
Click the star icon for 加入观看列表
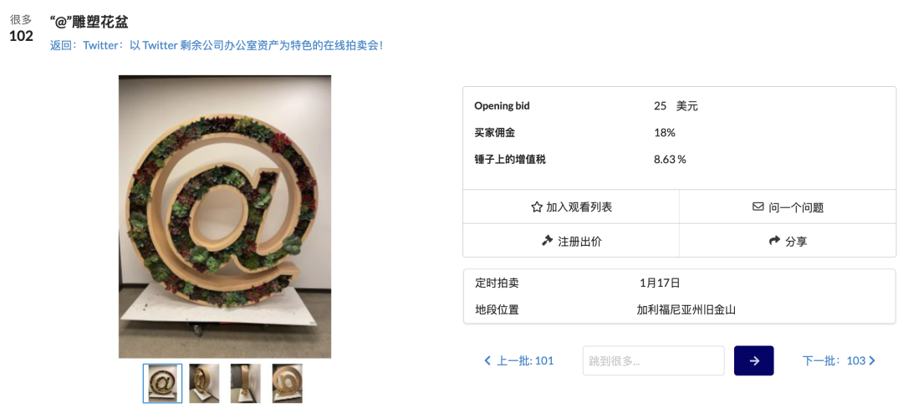click(x=537, y=206)
